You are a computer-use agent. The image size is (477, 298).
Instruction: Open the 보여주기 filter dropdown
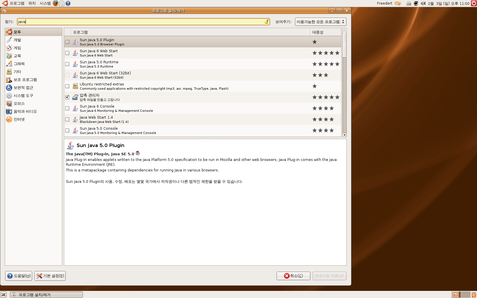pyautogui.click(x=321, y=22)
